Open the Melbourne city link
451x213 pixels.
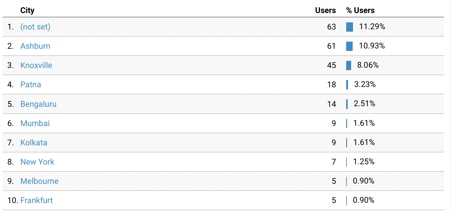coord(39,181)
